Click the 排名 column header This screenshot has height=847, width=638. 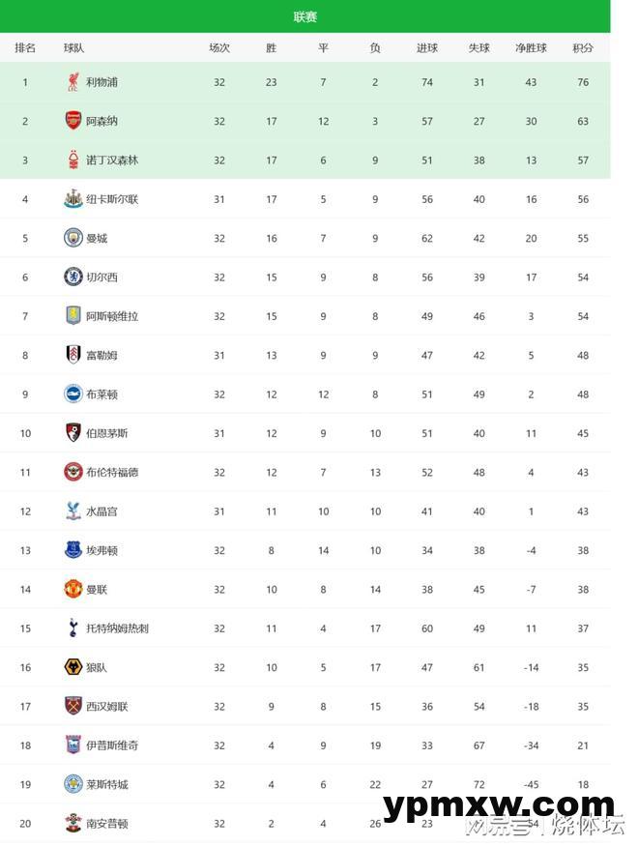point(25,48)
